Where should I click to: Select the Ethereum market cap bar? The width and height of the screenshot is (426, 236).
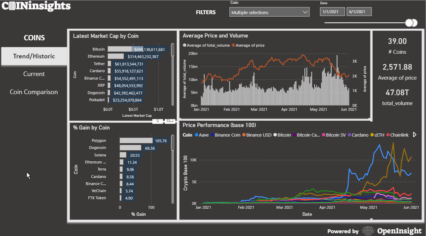pyautogui.click(x=116, y=56)
